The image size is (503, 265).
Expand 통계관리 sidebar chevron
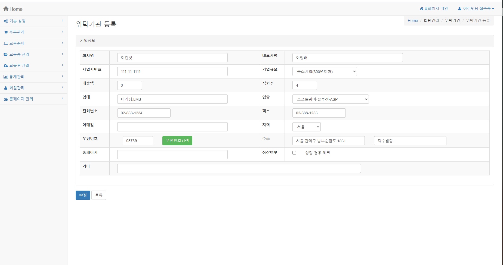point(63,76)
